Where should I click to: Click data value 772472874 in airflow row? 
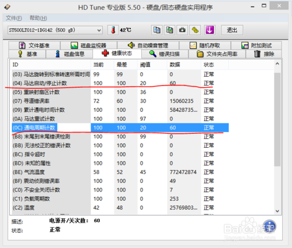(x=183, y=172)
